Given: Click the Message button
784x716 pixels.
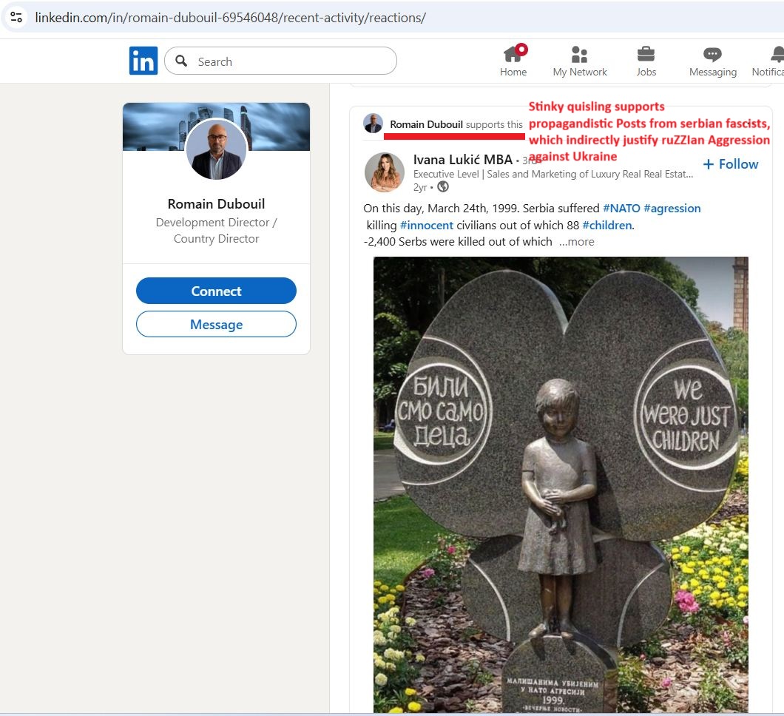Looking at the screenshot, I should tap(216, 325).
